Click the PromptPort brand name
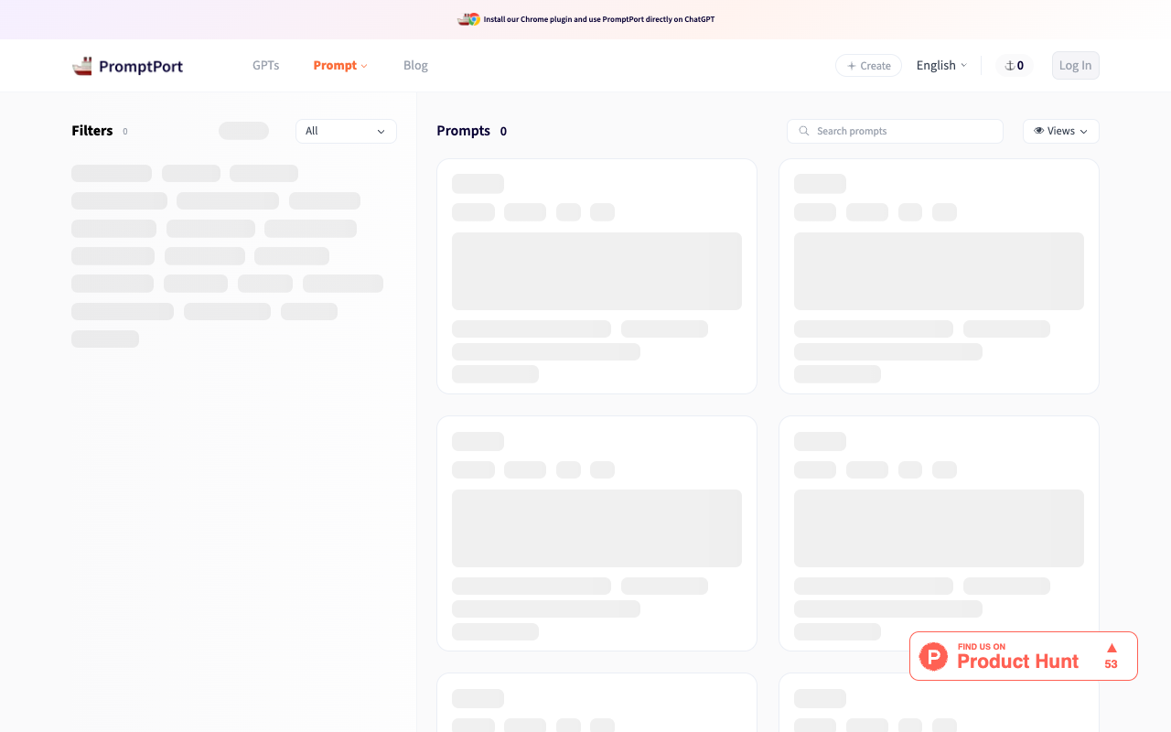This screenshot has width=1171, height=732. tap(141, 66)
